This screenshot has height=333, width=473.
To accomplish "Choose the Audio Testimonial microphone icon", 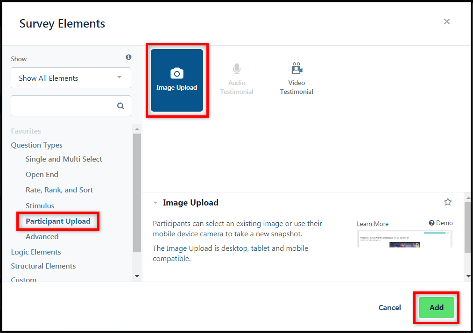I will click(237, 69).
